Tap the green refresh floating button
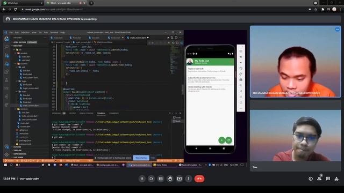This screenshot has width=344, height=193. point(229,140)
